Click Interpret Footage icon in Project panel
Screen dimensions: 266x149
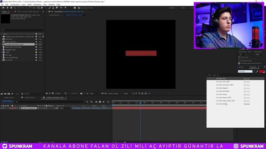(2, 94)
